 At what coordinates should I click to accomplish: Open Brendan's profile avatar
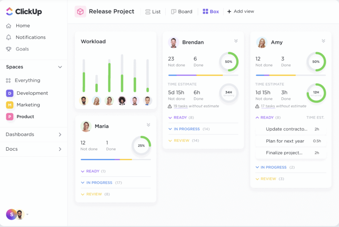tap(173, 42)
